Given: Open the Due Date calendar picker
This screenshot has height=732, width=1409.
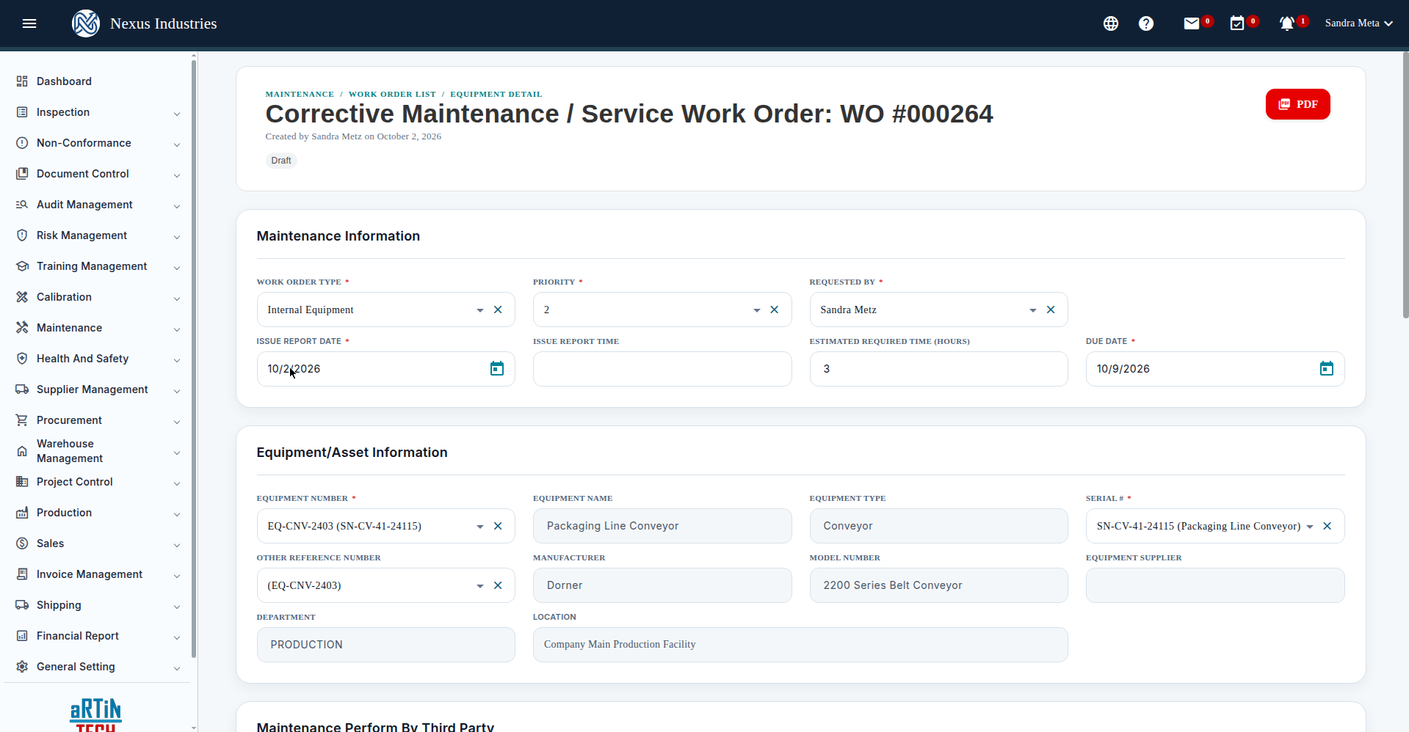Looking at the screenshot, I should pyautogui.click(x=1327, y=368).
